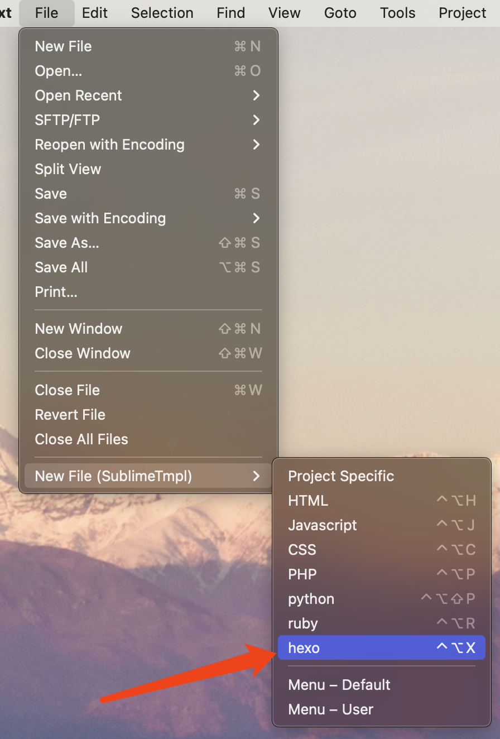Open the Selection menu
The height and width of the screenshot is (739, 500).
pos(162,13)
